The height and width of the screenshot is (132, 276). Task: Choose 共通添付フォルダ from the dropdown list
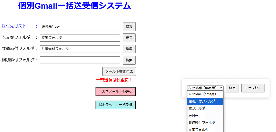tap(205, 123)
